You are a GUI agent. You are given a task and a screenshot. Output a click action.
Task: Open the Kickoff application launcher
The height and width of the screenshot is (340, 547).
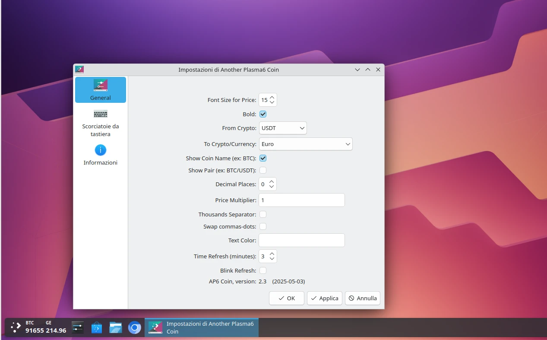coord(16,327)
